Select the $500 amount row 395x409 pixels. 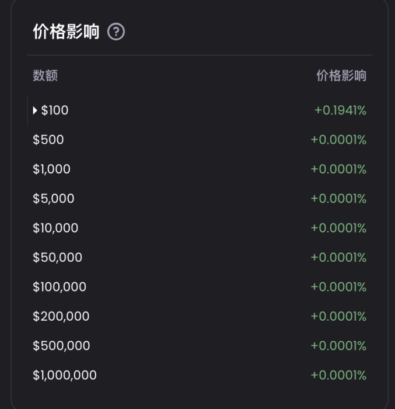pyautogui.click(x=48, y=140)
